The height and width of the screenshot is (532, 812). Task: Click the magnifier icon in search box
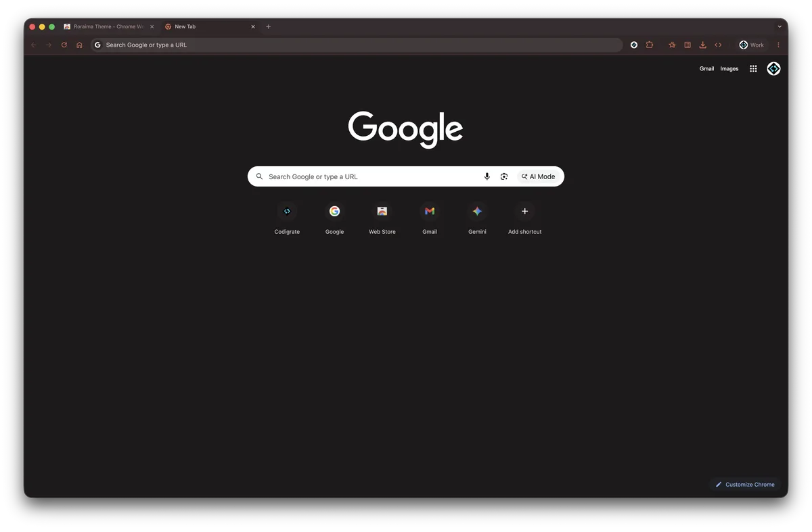[x=259, y=177]
